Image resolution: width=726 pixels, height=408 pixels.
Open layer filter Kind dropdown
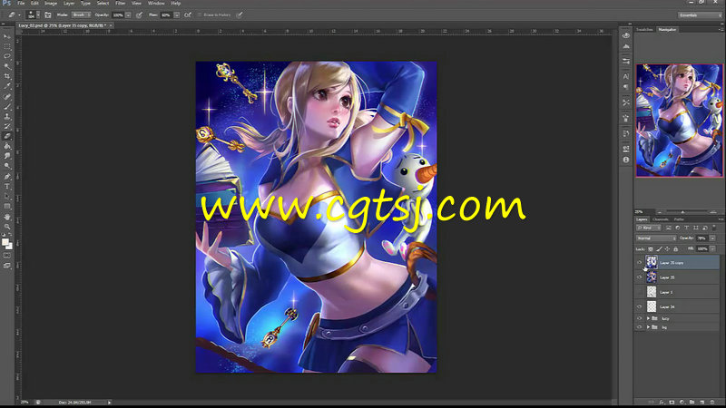pos(649,228)
